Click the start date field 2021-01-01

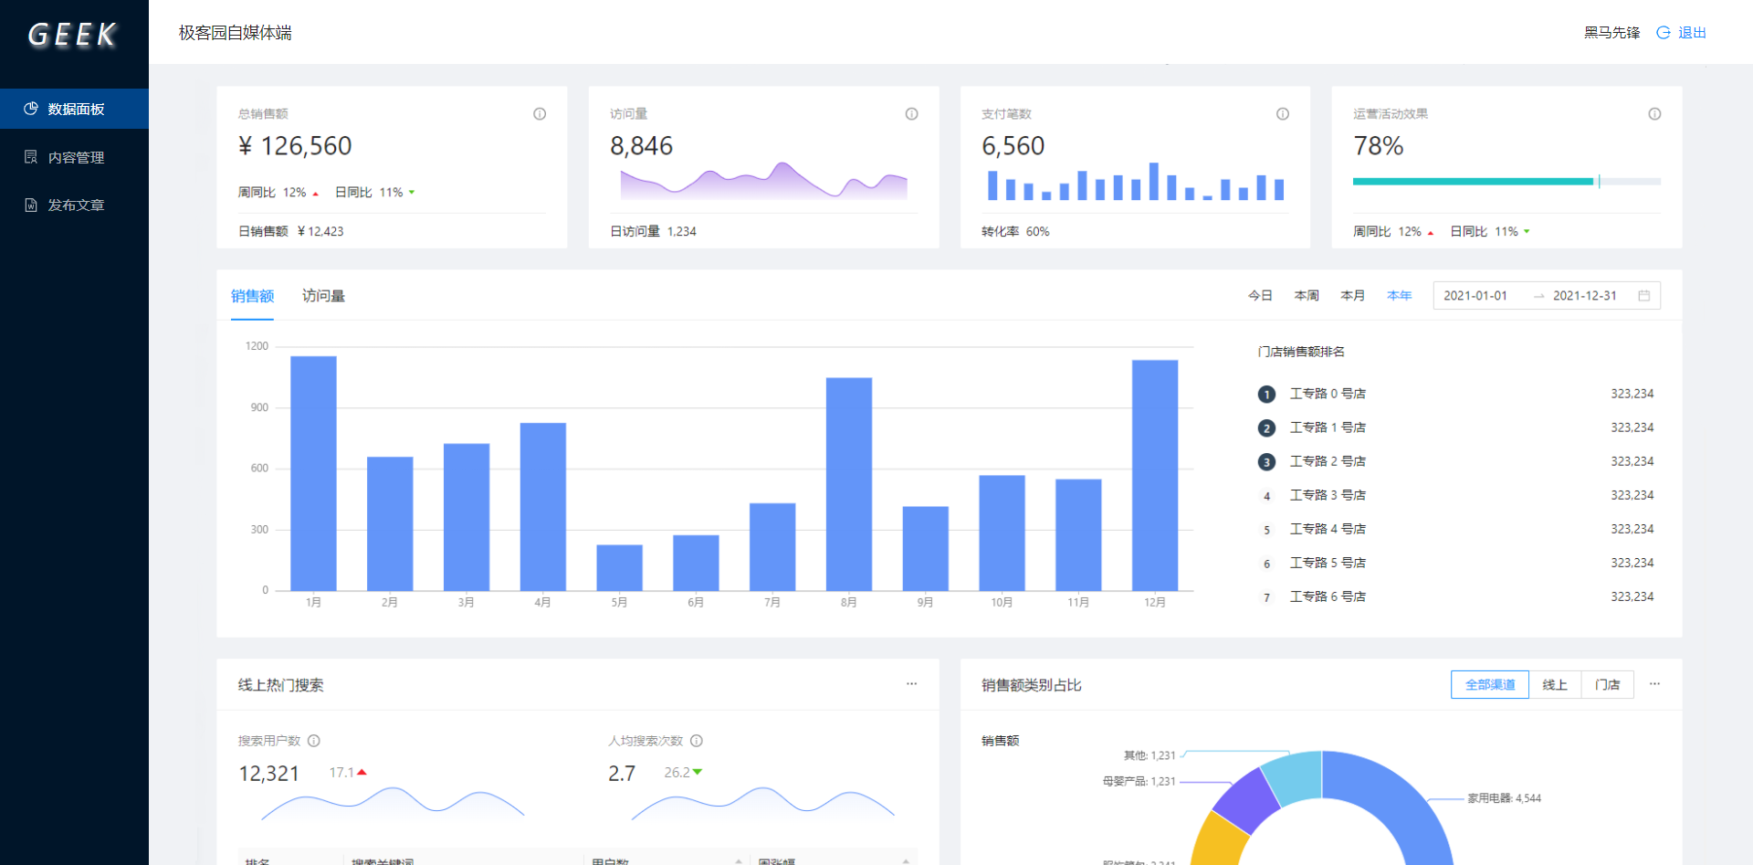click(1475, 296)
